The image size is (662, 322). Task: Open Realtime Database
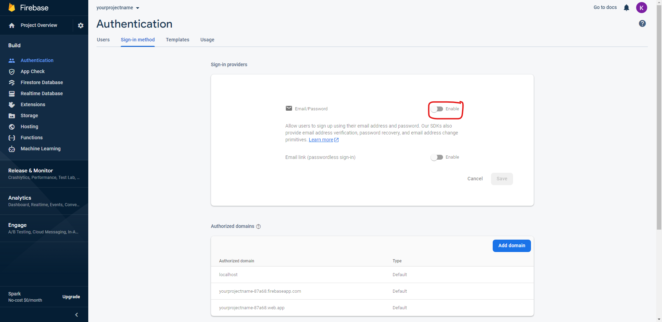coord(41,93)
